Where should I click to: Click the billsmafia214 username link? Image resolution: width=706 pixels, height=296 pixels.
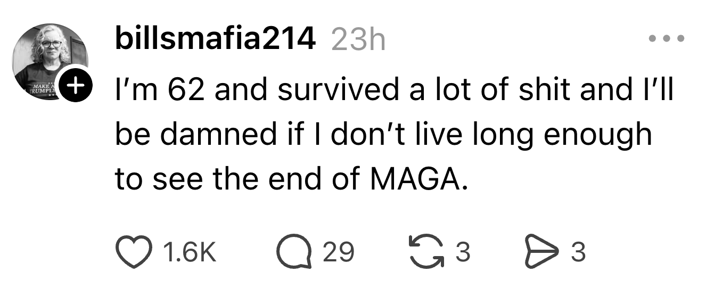click(215, 39)
